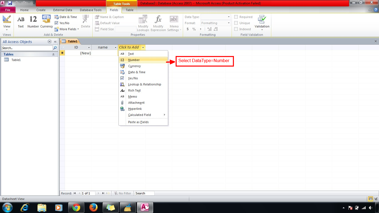This screenshot has height=213, width=379.
Task: Apply percent format to the field
Action: click(x=194, y=29)
